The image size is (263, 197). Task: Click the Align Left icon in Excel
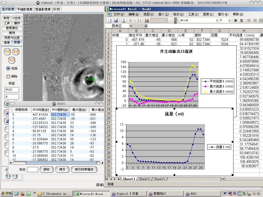click(249, 21)
